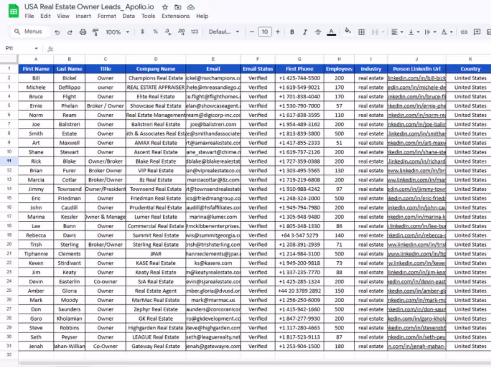Image resolution: width=491 pixels, height=367 pixels.
Task: Star this spreadsheet document
Action: pos(165,7)
